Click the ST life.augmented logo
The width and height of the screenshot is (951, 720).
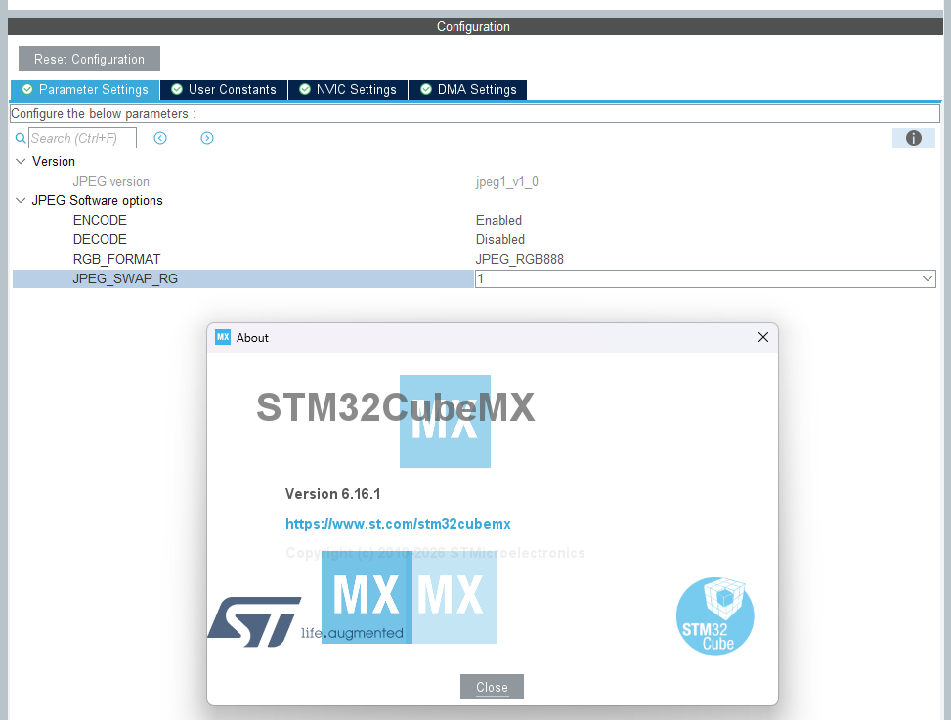[x=305, y=621]
